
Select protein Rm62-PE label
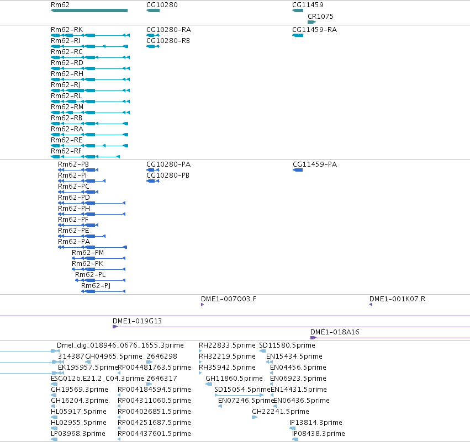coord(73,231)
